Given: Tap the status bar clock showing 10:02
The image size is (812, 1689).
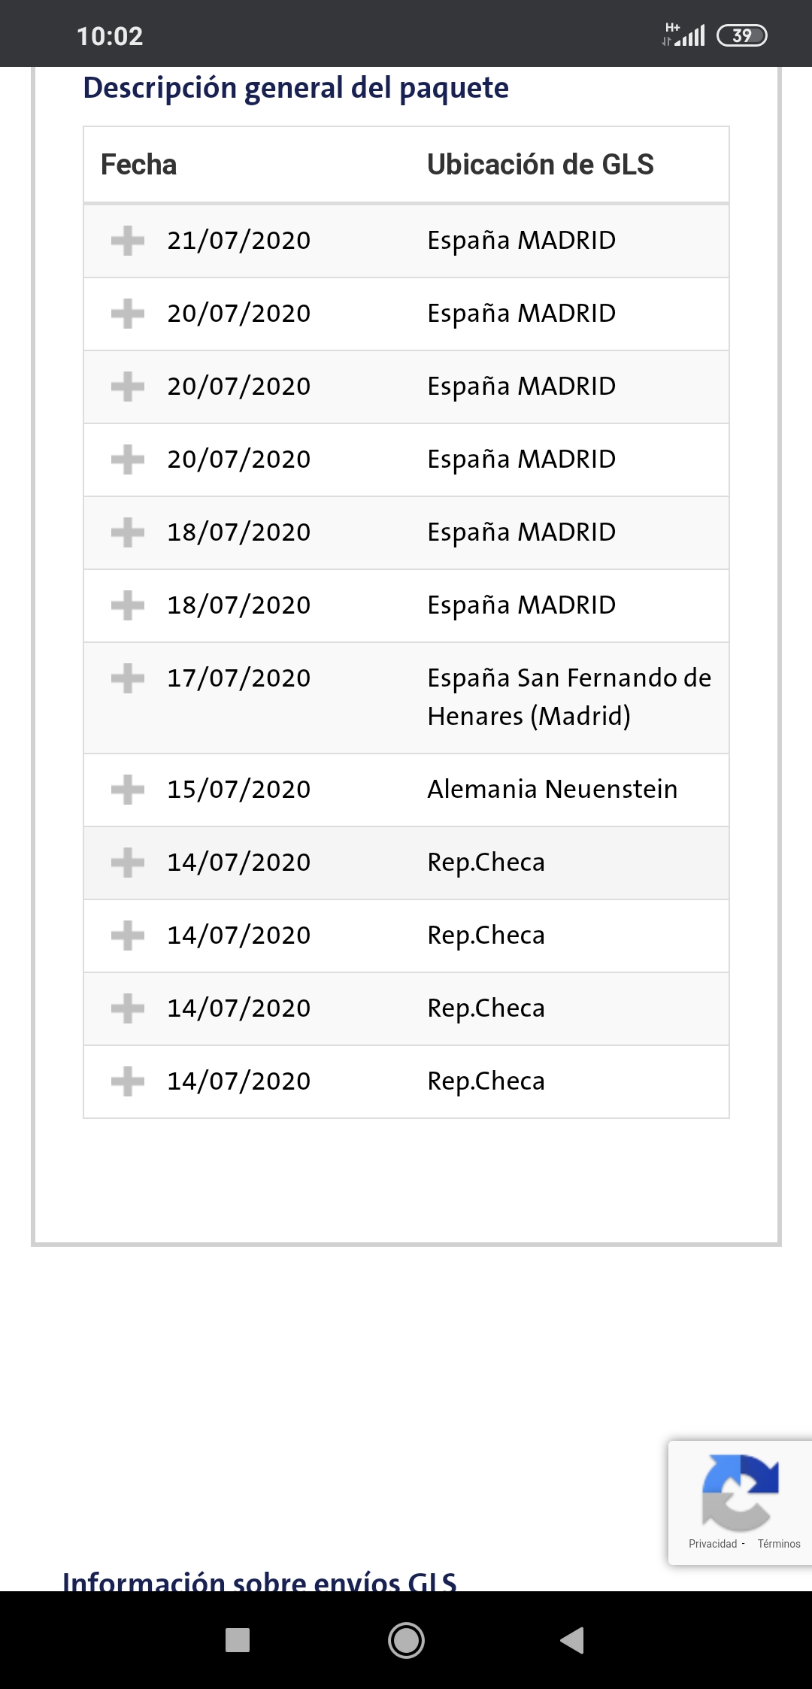Looking at the screenshot, I should (110, 36).
